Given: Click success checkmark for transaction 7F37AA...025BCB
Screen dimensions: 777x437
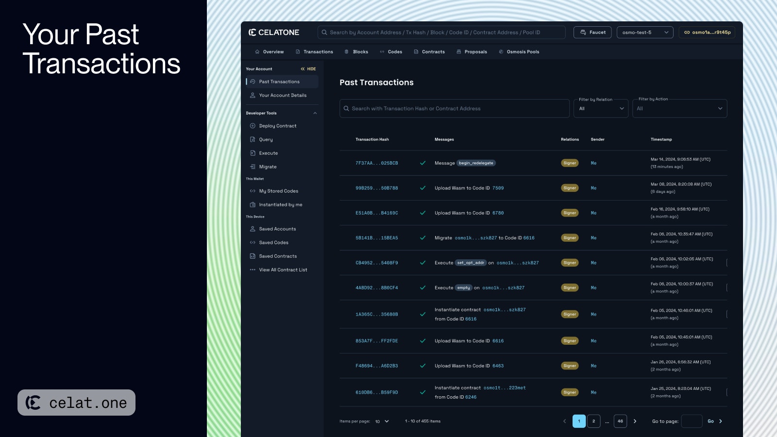Looking at the screenshot, I should (x=422, y=163).
